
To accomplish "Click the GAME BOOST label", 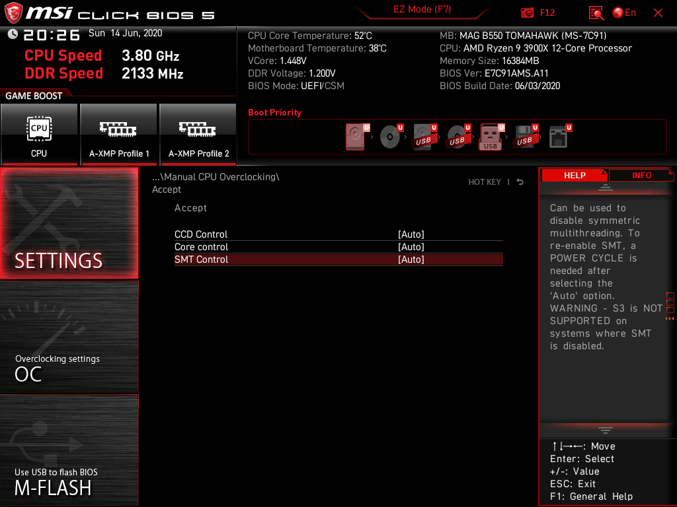I will (x=34, y=96).
